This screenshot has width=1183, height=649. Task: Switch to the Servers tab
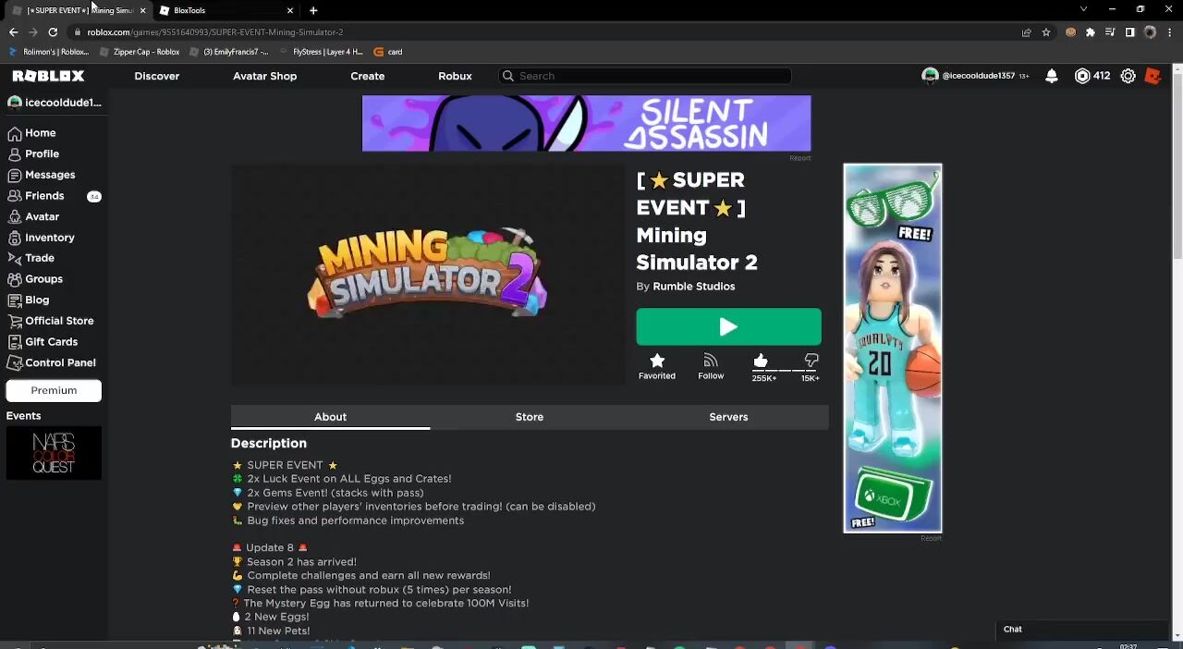point(728,417)
